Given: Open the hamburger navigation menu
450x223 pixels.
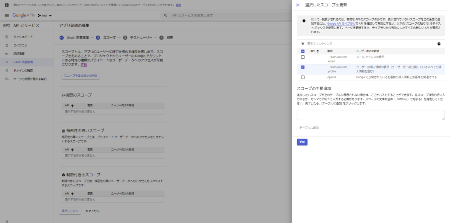Looking at the screenshot, I should click(x=6, y=15).
